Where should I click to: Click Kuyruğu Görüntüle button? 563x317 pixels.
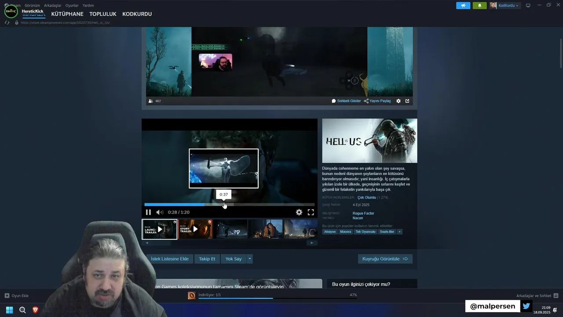pos(385,259)
